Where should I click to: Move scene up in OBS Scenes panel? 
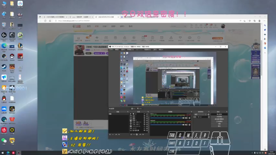pyautogui.click(x=116, y=134)
